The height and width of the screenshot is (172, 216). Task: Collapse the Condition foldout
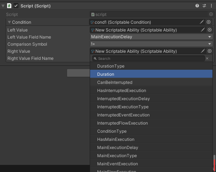[x=10, y=22]
